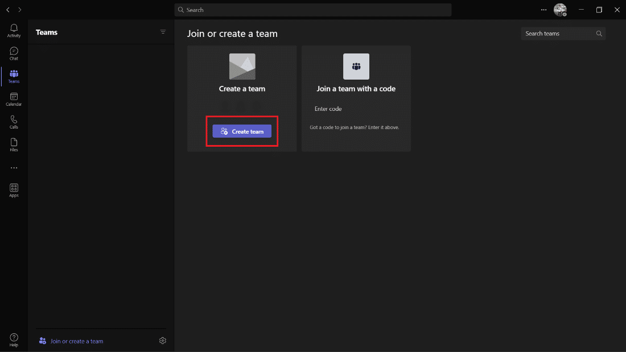Select the Create a team thumbnail image

(x=242, y=67)
